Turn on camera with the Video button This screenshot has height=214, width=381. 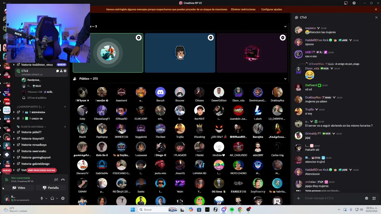(19, 188)
